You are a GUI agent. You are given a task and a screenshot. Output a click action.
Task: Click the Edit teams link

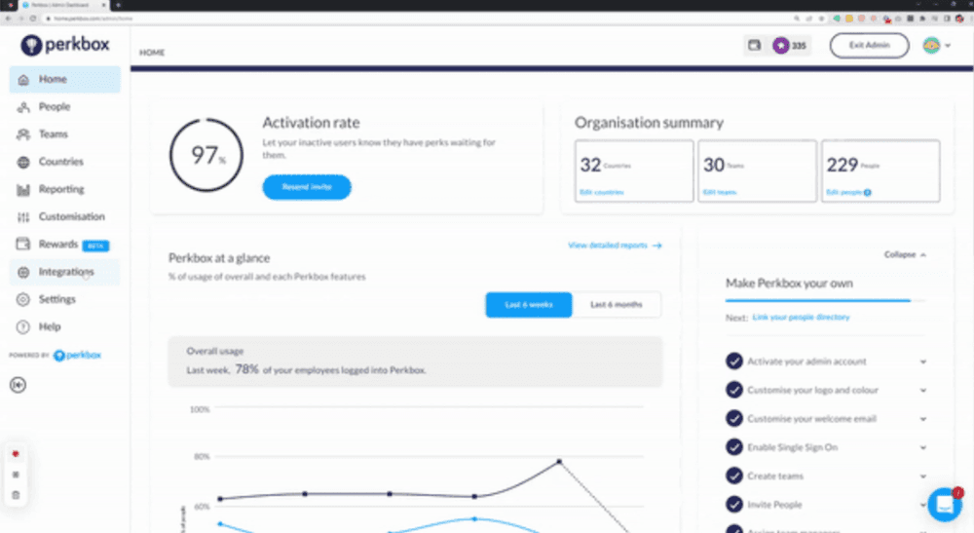720,193
